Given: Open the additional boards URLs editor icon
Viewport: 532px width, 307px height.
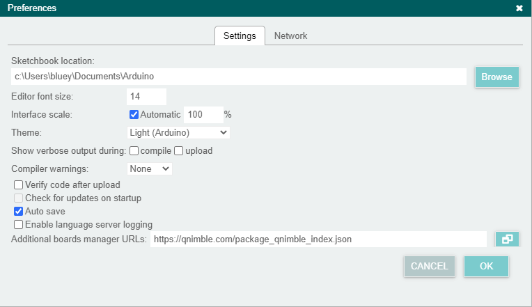Looking at the screenshot, I should [x=507, y=239].
